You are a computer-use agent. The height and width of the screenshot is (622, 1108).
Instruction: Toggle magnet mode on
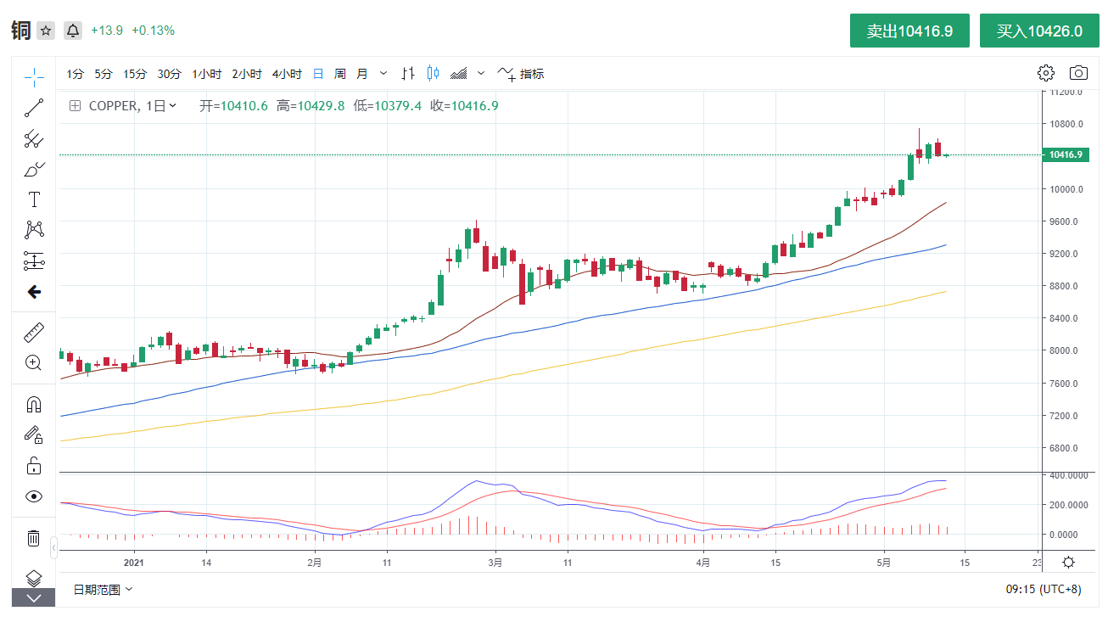pyautogui.click(x=34, y=404)
